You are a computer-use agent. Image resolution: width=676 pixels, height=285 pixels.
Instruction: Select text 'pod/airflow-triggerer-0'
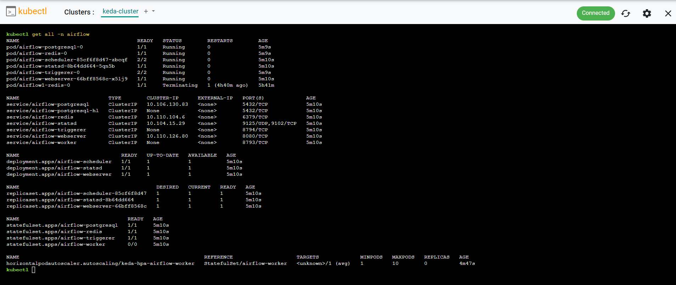[43, 72]
